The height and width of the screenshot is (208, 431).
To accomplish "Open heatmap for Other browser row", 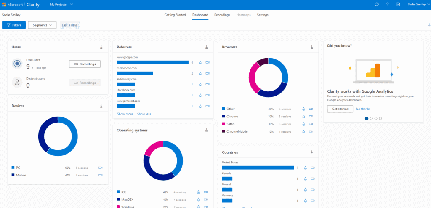I will click(x=303, y=109).
